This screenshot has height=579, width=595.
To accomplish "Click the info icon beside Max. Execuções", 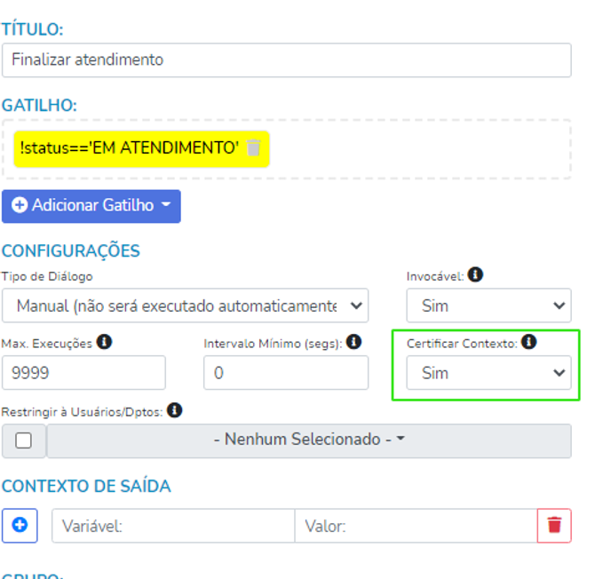I will point(104,342).
